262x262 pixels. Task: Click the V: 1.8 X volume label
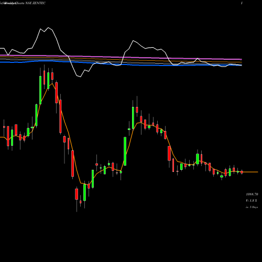252,201
